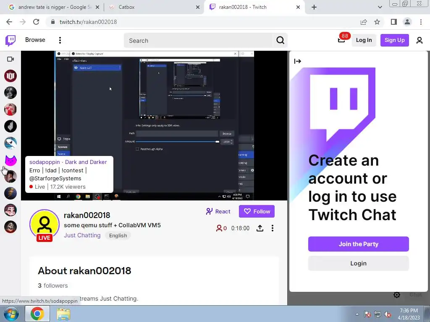Click the share upload icon under the stream
430x322 pixels.
(x=260, y=228)
